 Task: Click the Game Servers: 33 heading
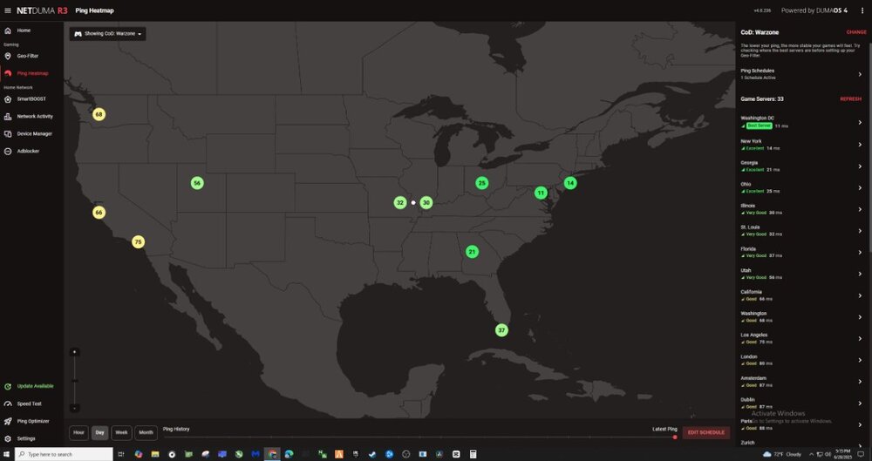(762, 99)
